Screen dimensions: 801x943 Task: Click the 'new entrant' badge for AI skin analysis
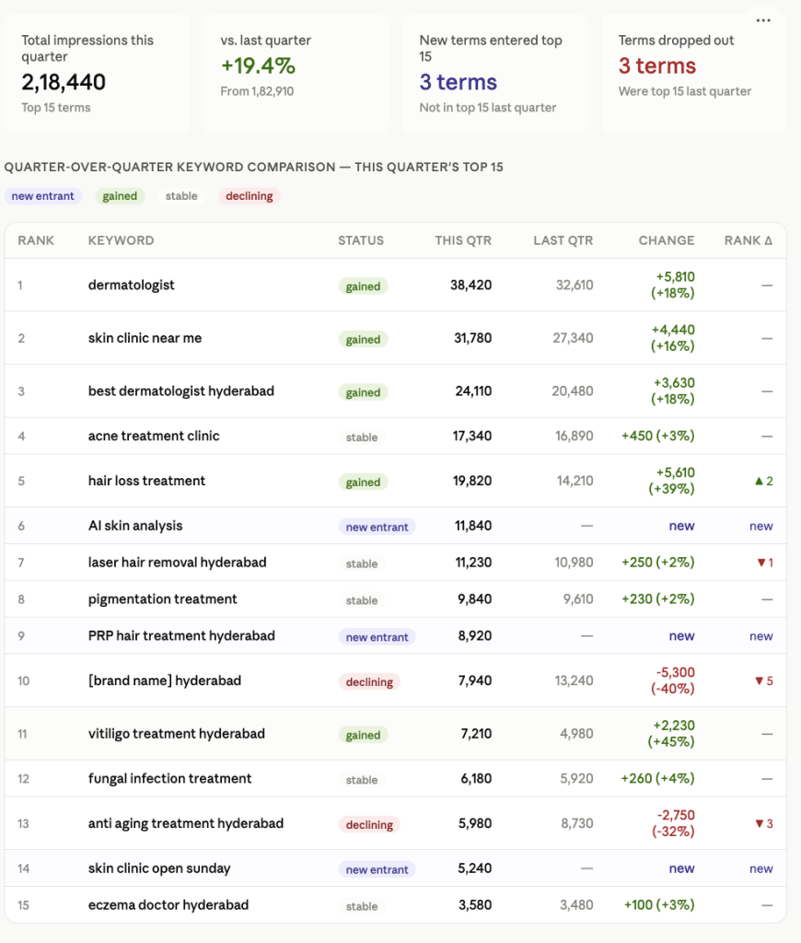click(x=377, y=527)
